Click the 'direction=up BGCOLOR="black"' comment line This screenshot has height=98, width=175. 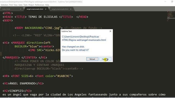coord(49,69)
